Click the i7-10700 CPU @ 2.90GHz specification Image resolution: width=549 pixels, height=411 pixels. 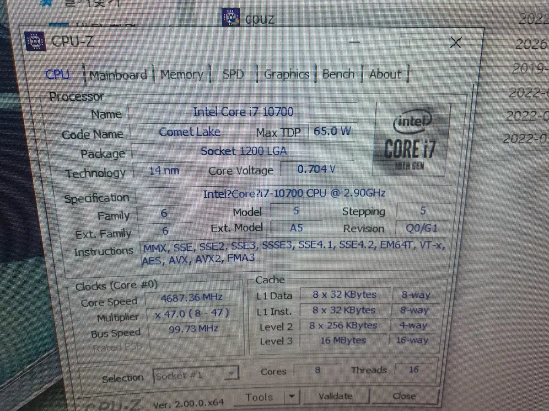point(294,194)
